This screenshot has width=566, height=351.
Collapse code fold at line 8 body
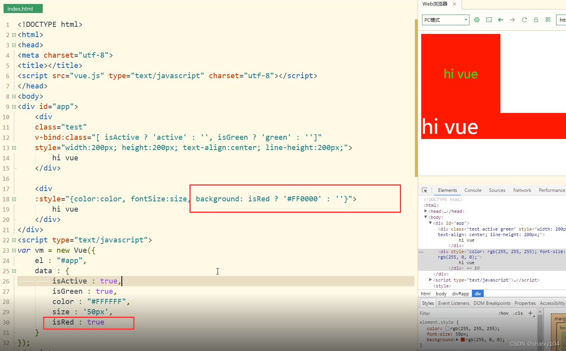pos(14,96)
